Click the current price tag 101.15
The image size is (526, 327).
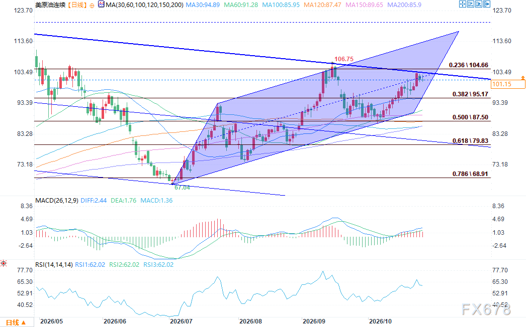point(508,84)
